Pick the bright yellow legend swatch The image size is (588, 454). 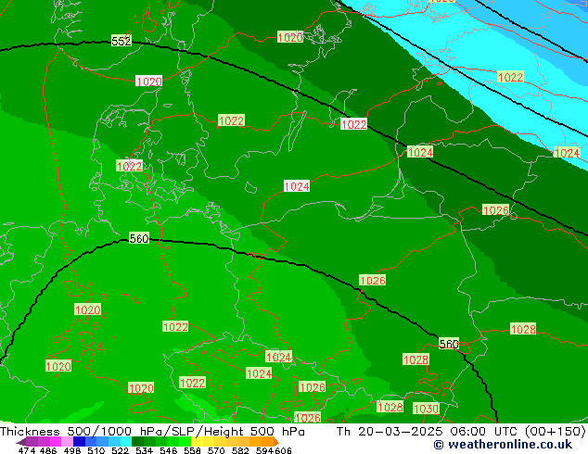pyautogui.click(x=197, y=442)
